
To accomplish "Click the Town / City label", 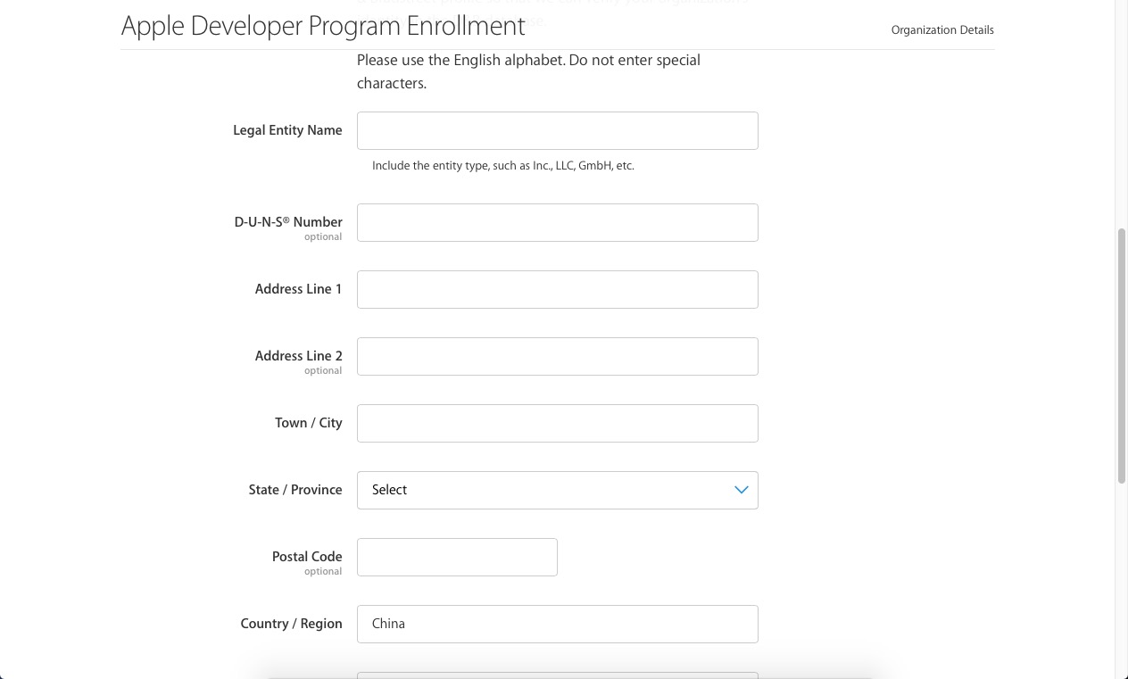I will 308,423.
